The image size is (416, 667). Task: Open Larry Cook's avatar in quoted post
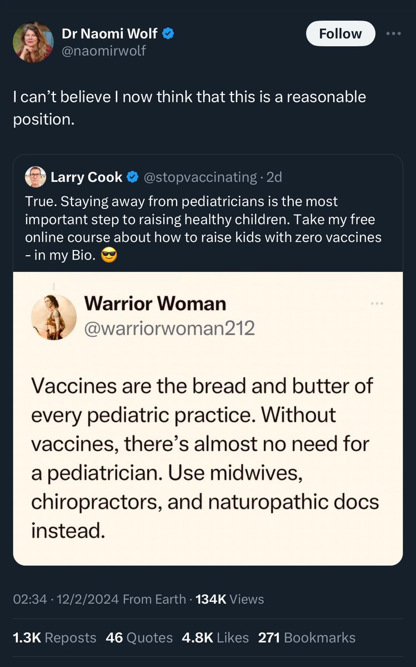click(x=36, y=177)
